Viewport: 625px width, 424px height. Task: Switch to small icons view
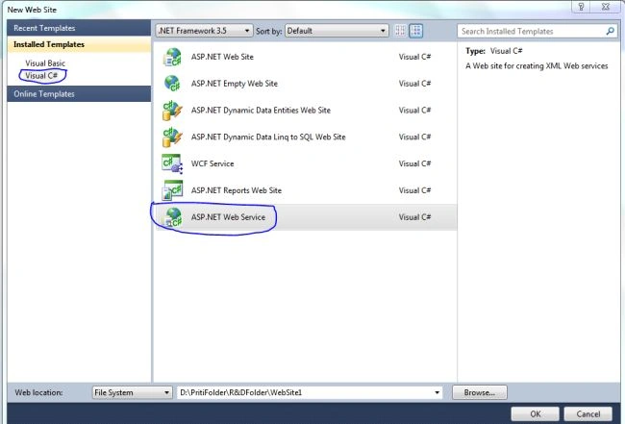[x=400, y=31]
